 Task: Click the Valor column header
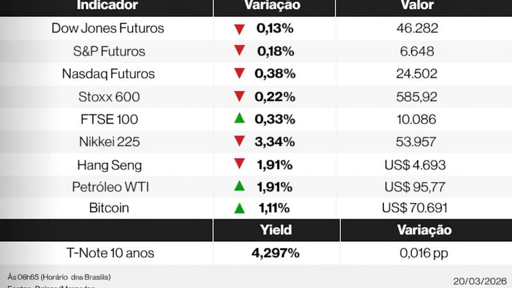click(416, 6)
